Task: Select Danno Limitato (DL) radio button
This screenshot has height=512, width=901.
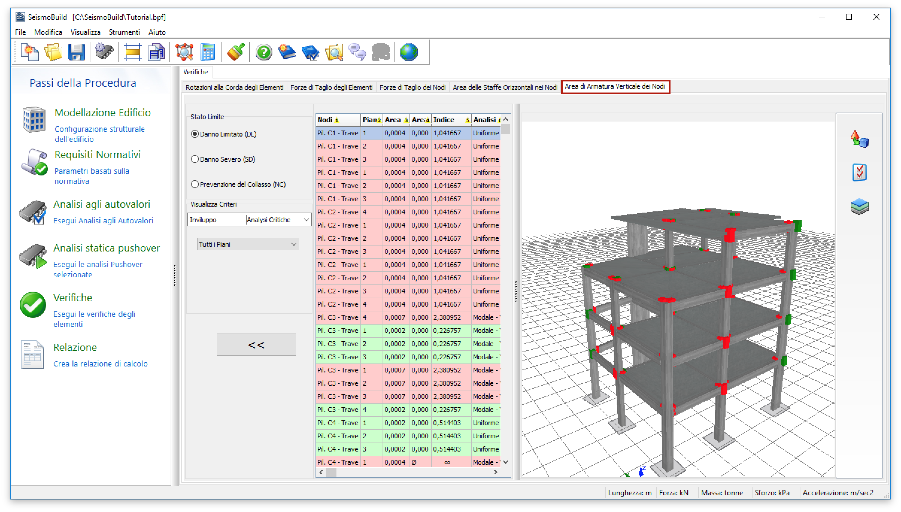Action: [x=195, y=134]
